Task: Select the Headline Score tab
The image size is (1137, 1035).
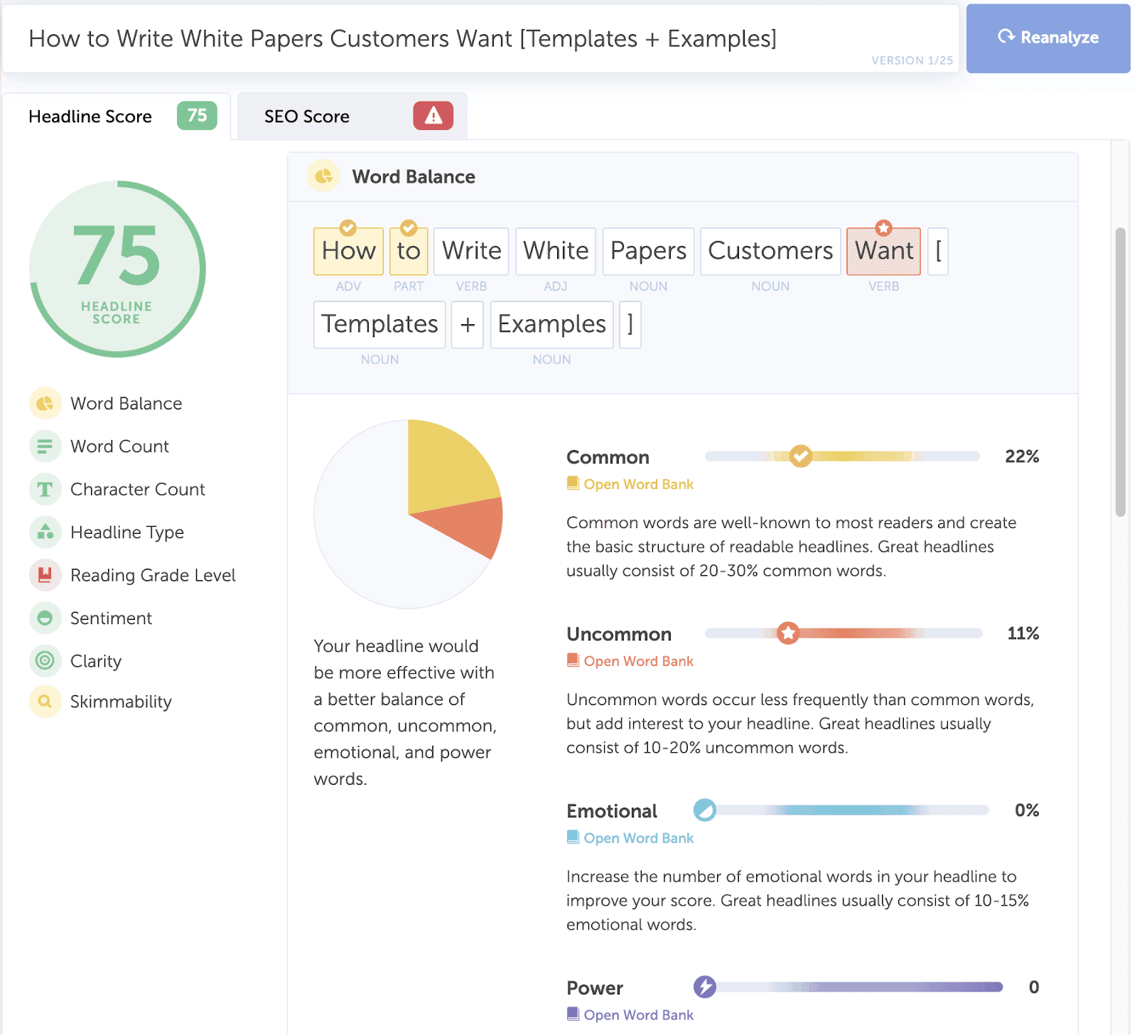Action: [x=90, y=116]
